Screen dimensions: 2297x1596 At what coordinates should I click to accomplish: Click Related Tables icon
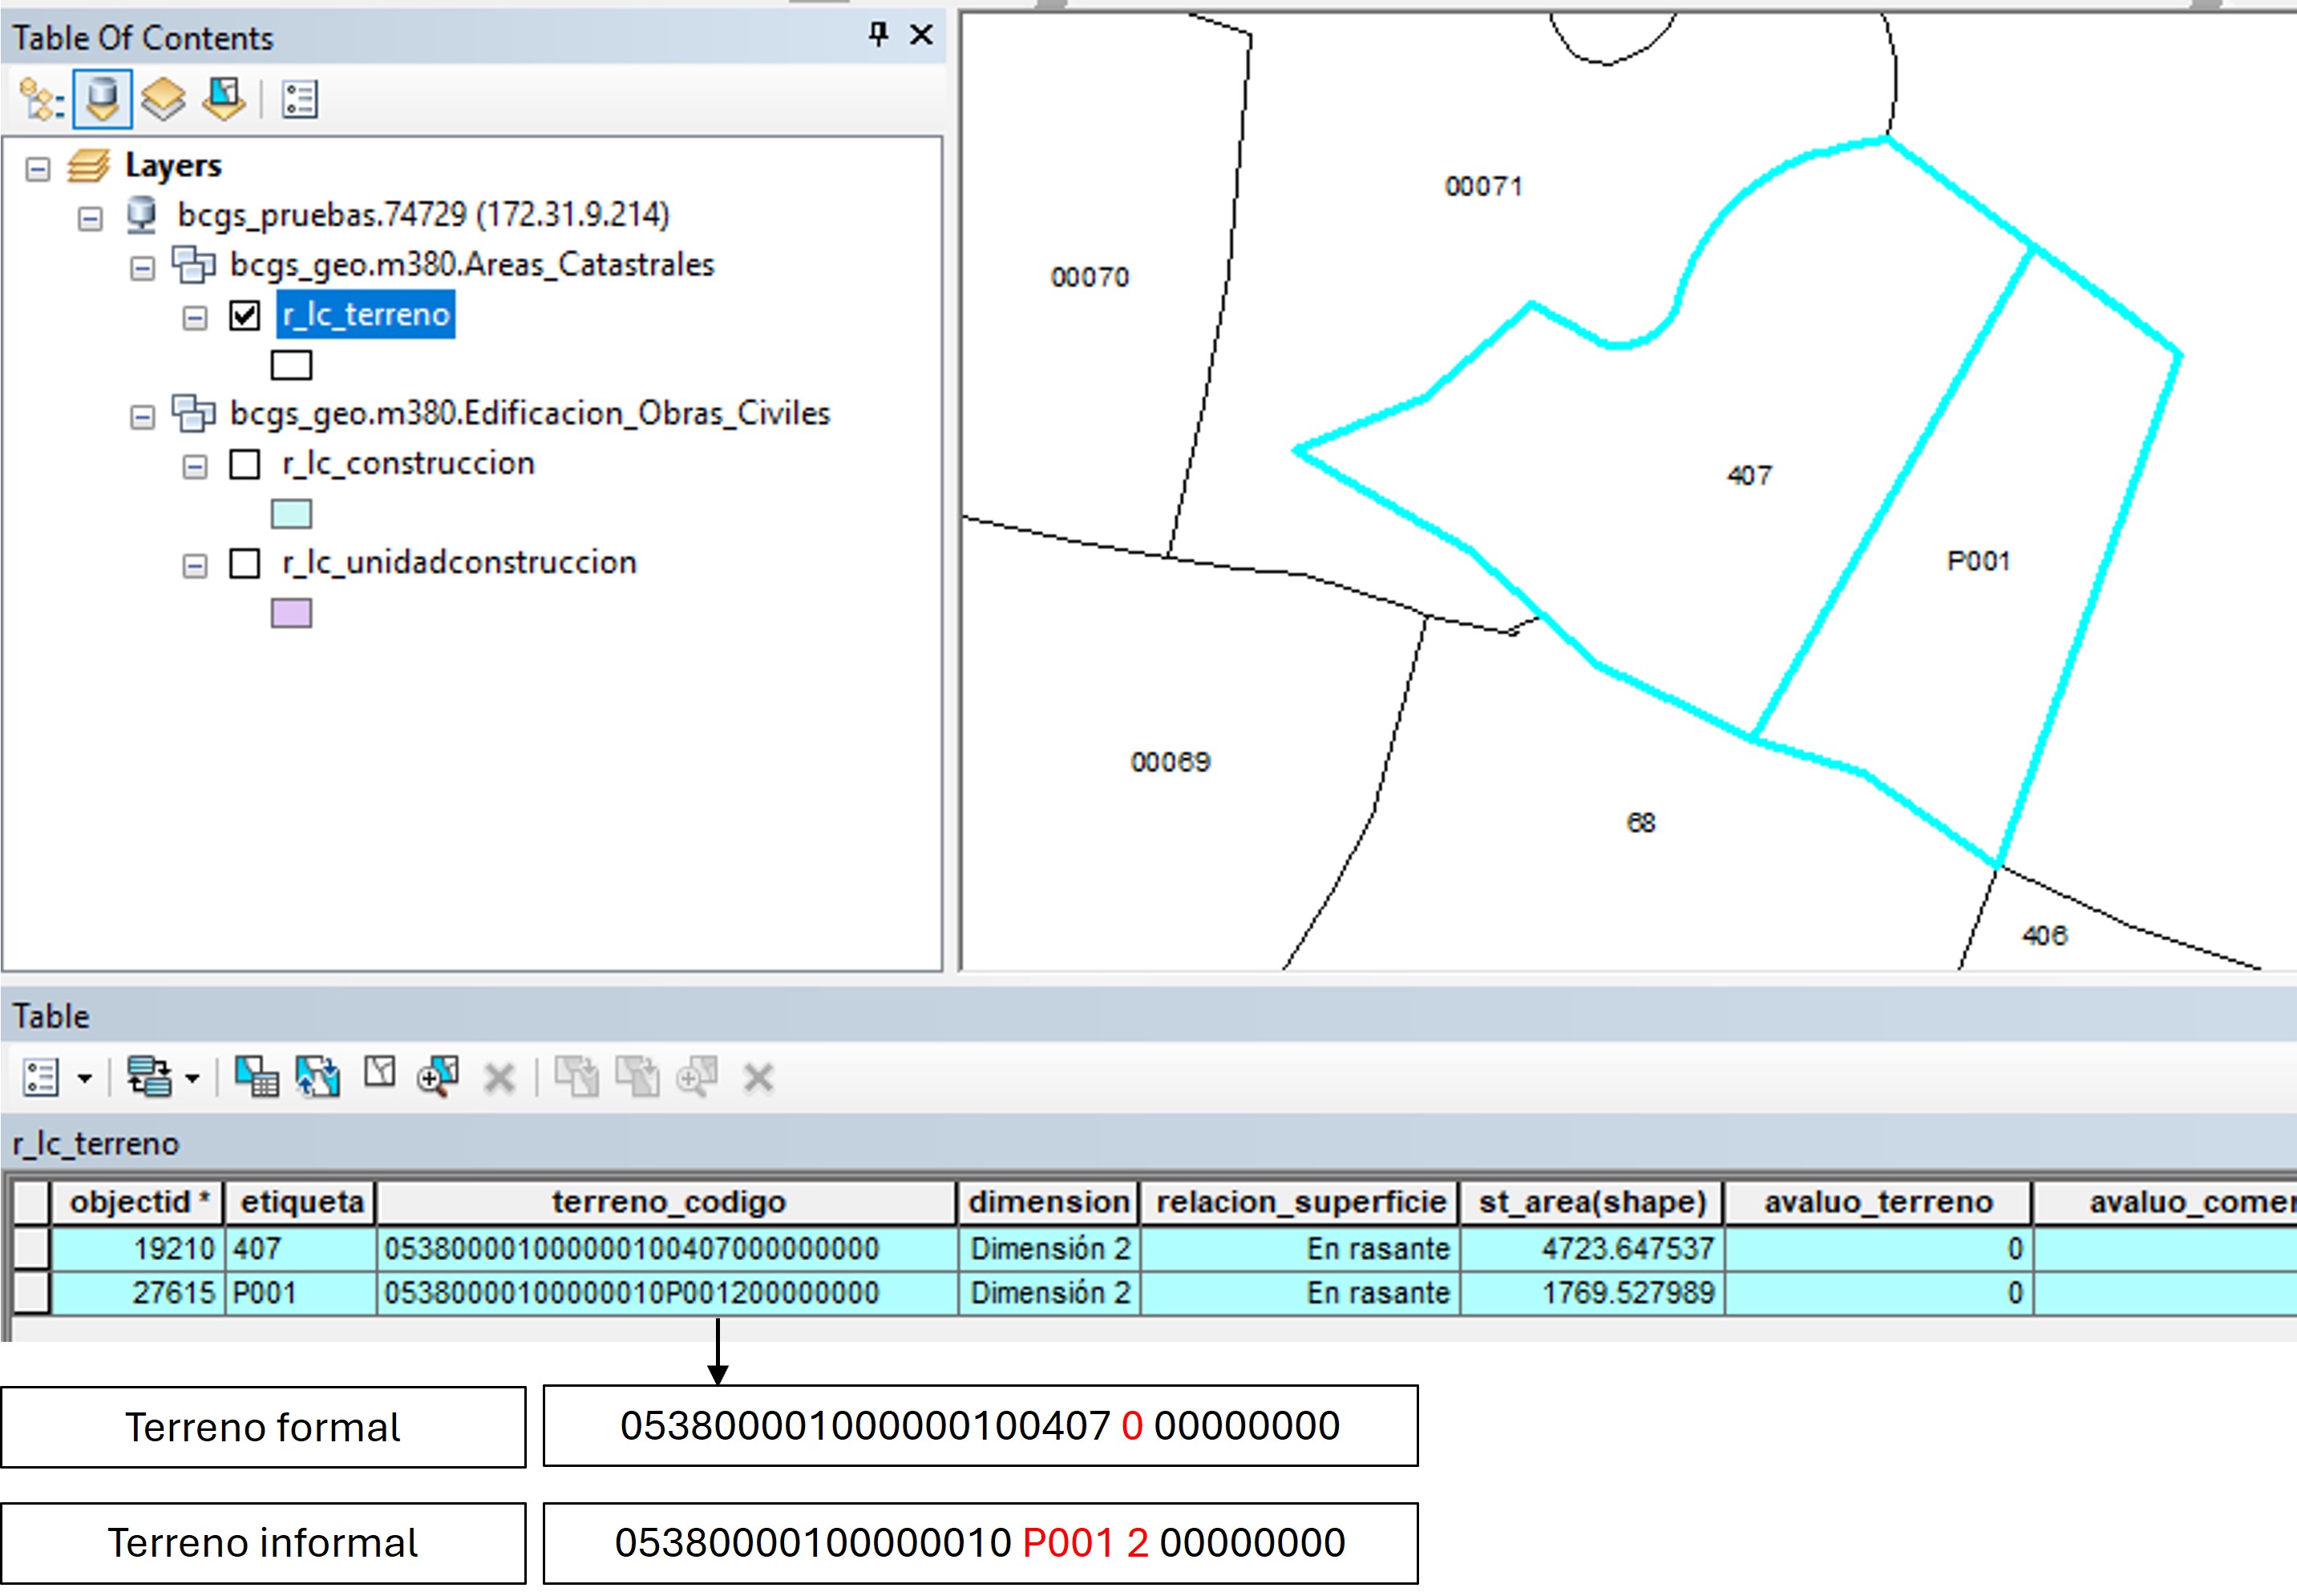pos(148,1077)
